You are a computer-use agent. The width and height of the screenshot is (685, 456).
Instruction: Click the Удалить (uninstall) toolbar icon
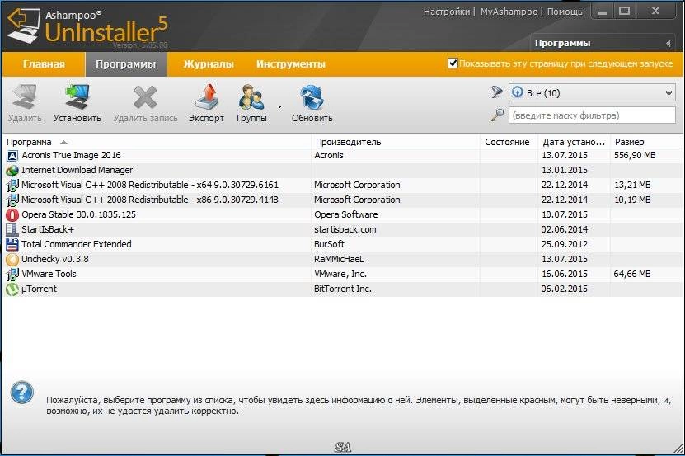(25, 96)
